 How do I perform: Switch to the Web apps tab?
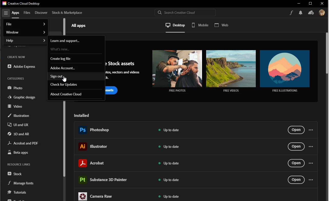(221, 25)
